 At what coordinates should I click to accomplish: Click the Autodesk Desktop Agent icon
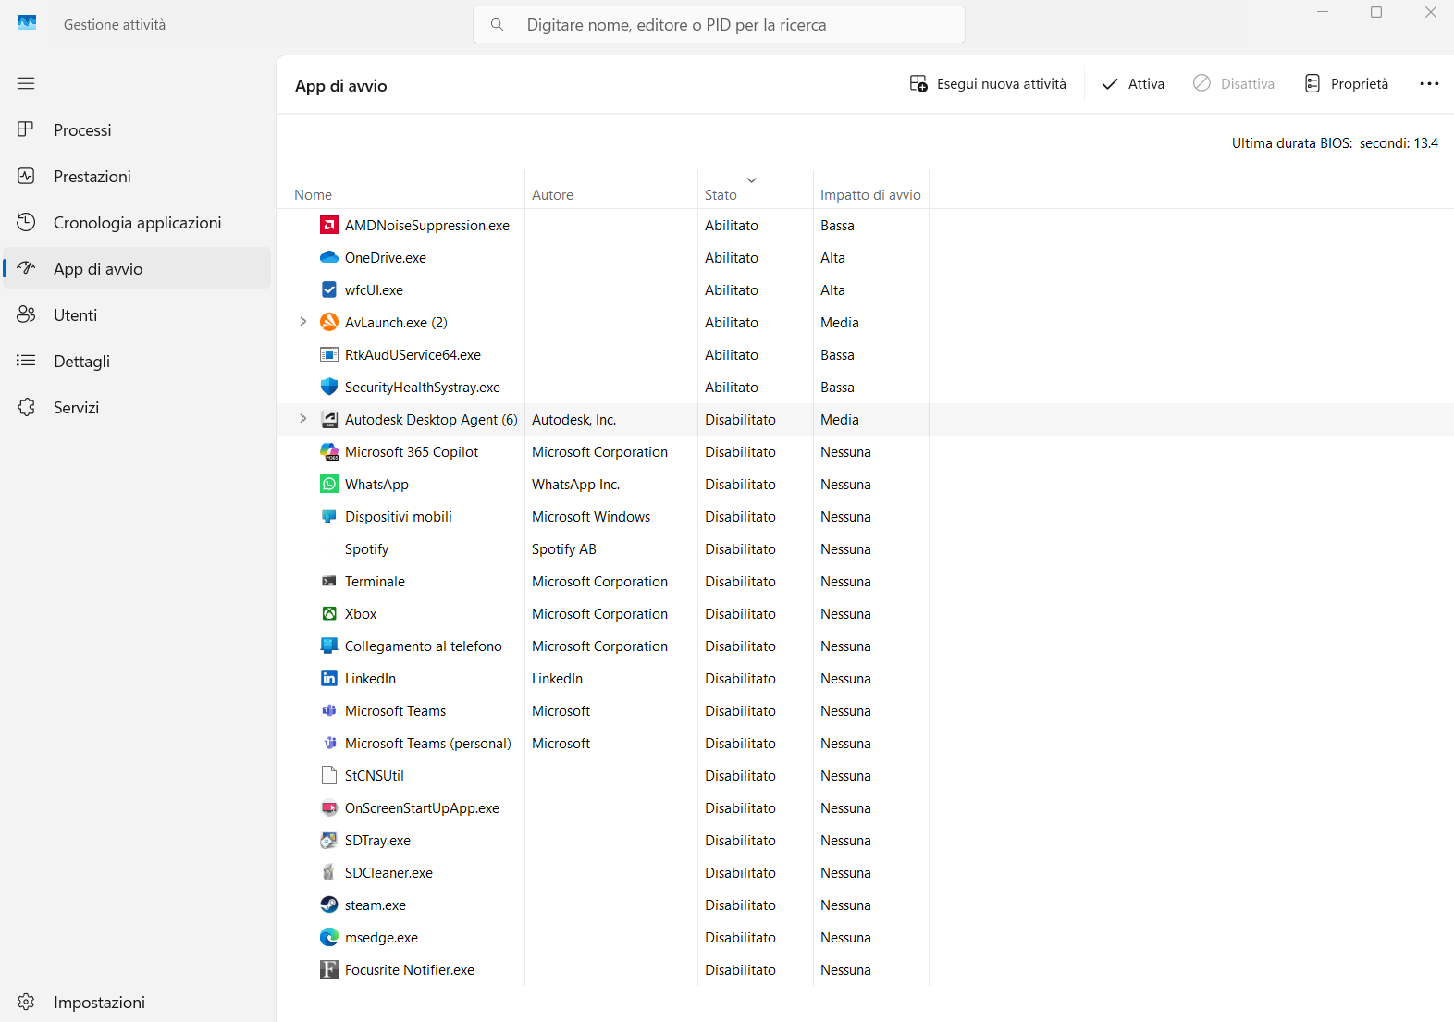tap(329, 419)
